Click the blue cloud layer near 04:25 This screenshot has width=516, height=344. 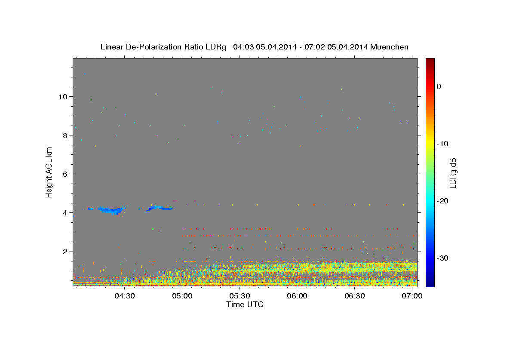111,210
